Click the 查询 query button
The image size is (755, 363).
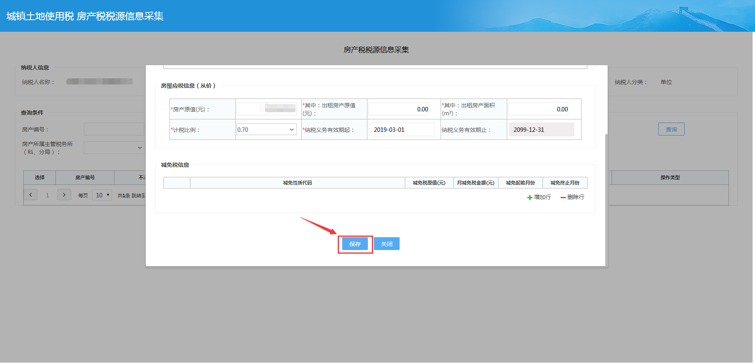pos(671,129)
